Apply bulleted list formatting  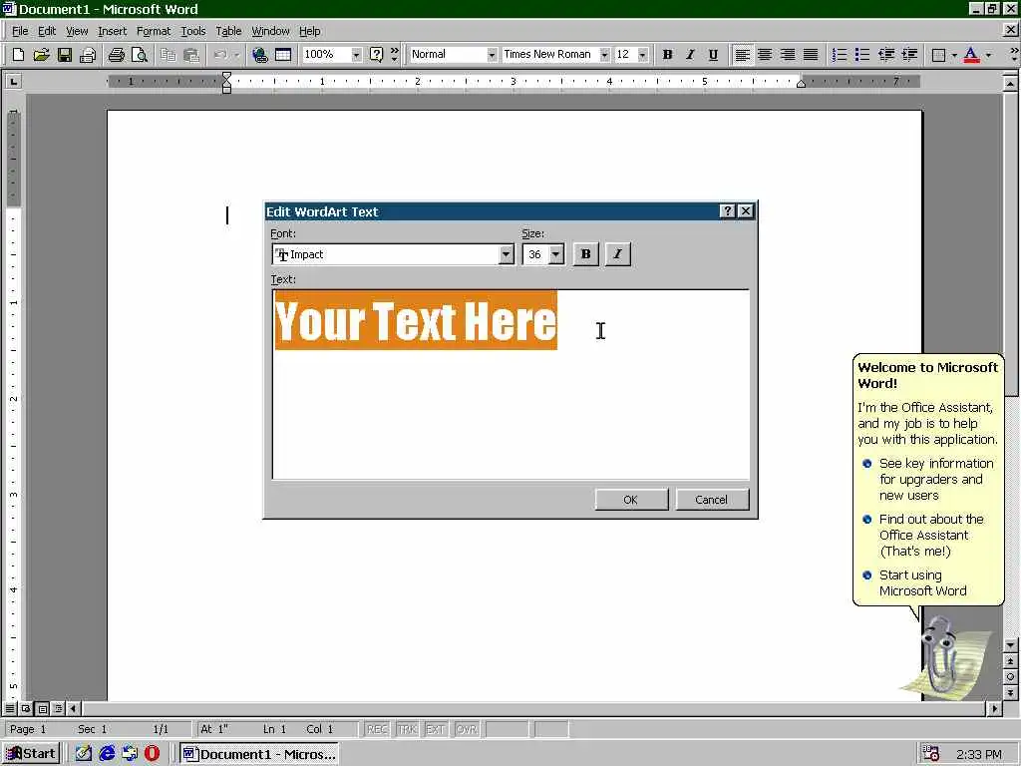(x=862, y=55)
